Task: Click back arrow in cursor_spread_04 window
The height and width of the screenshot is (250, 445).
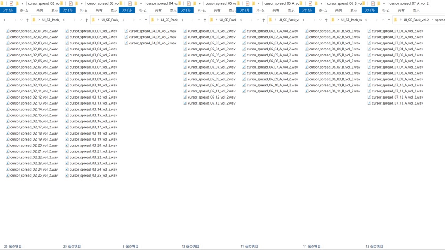Action: click(x=124, y=20)
